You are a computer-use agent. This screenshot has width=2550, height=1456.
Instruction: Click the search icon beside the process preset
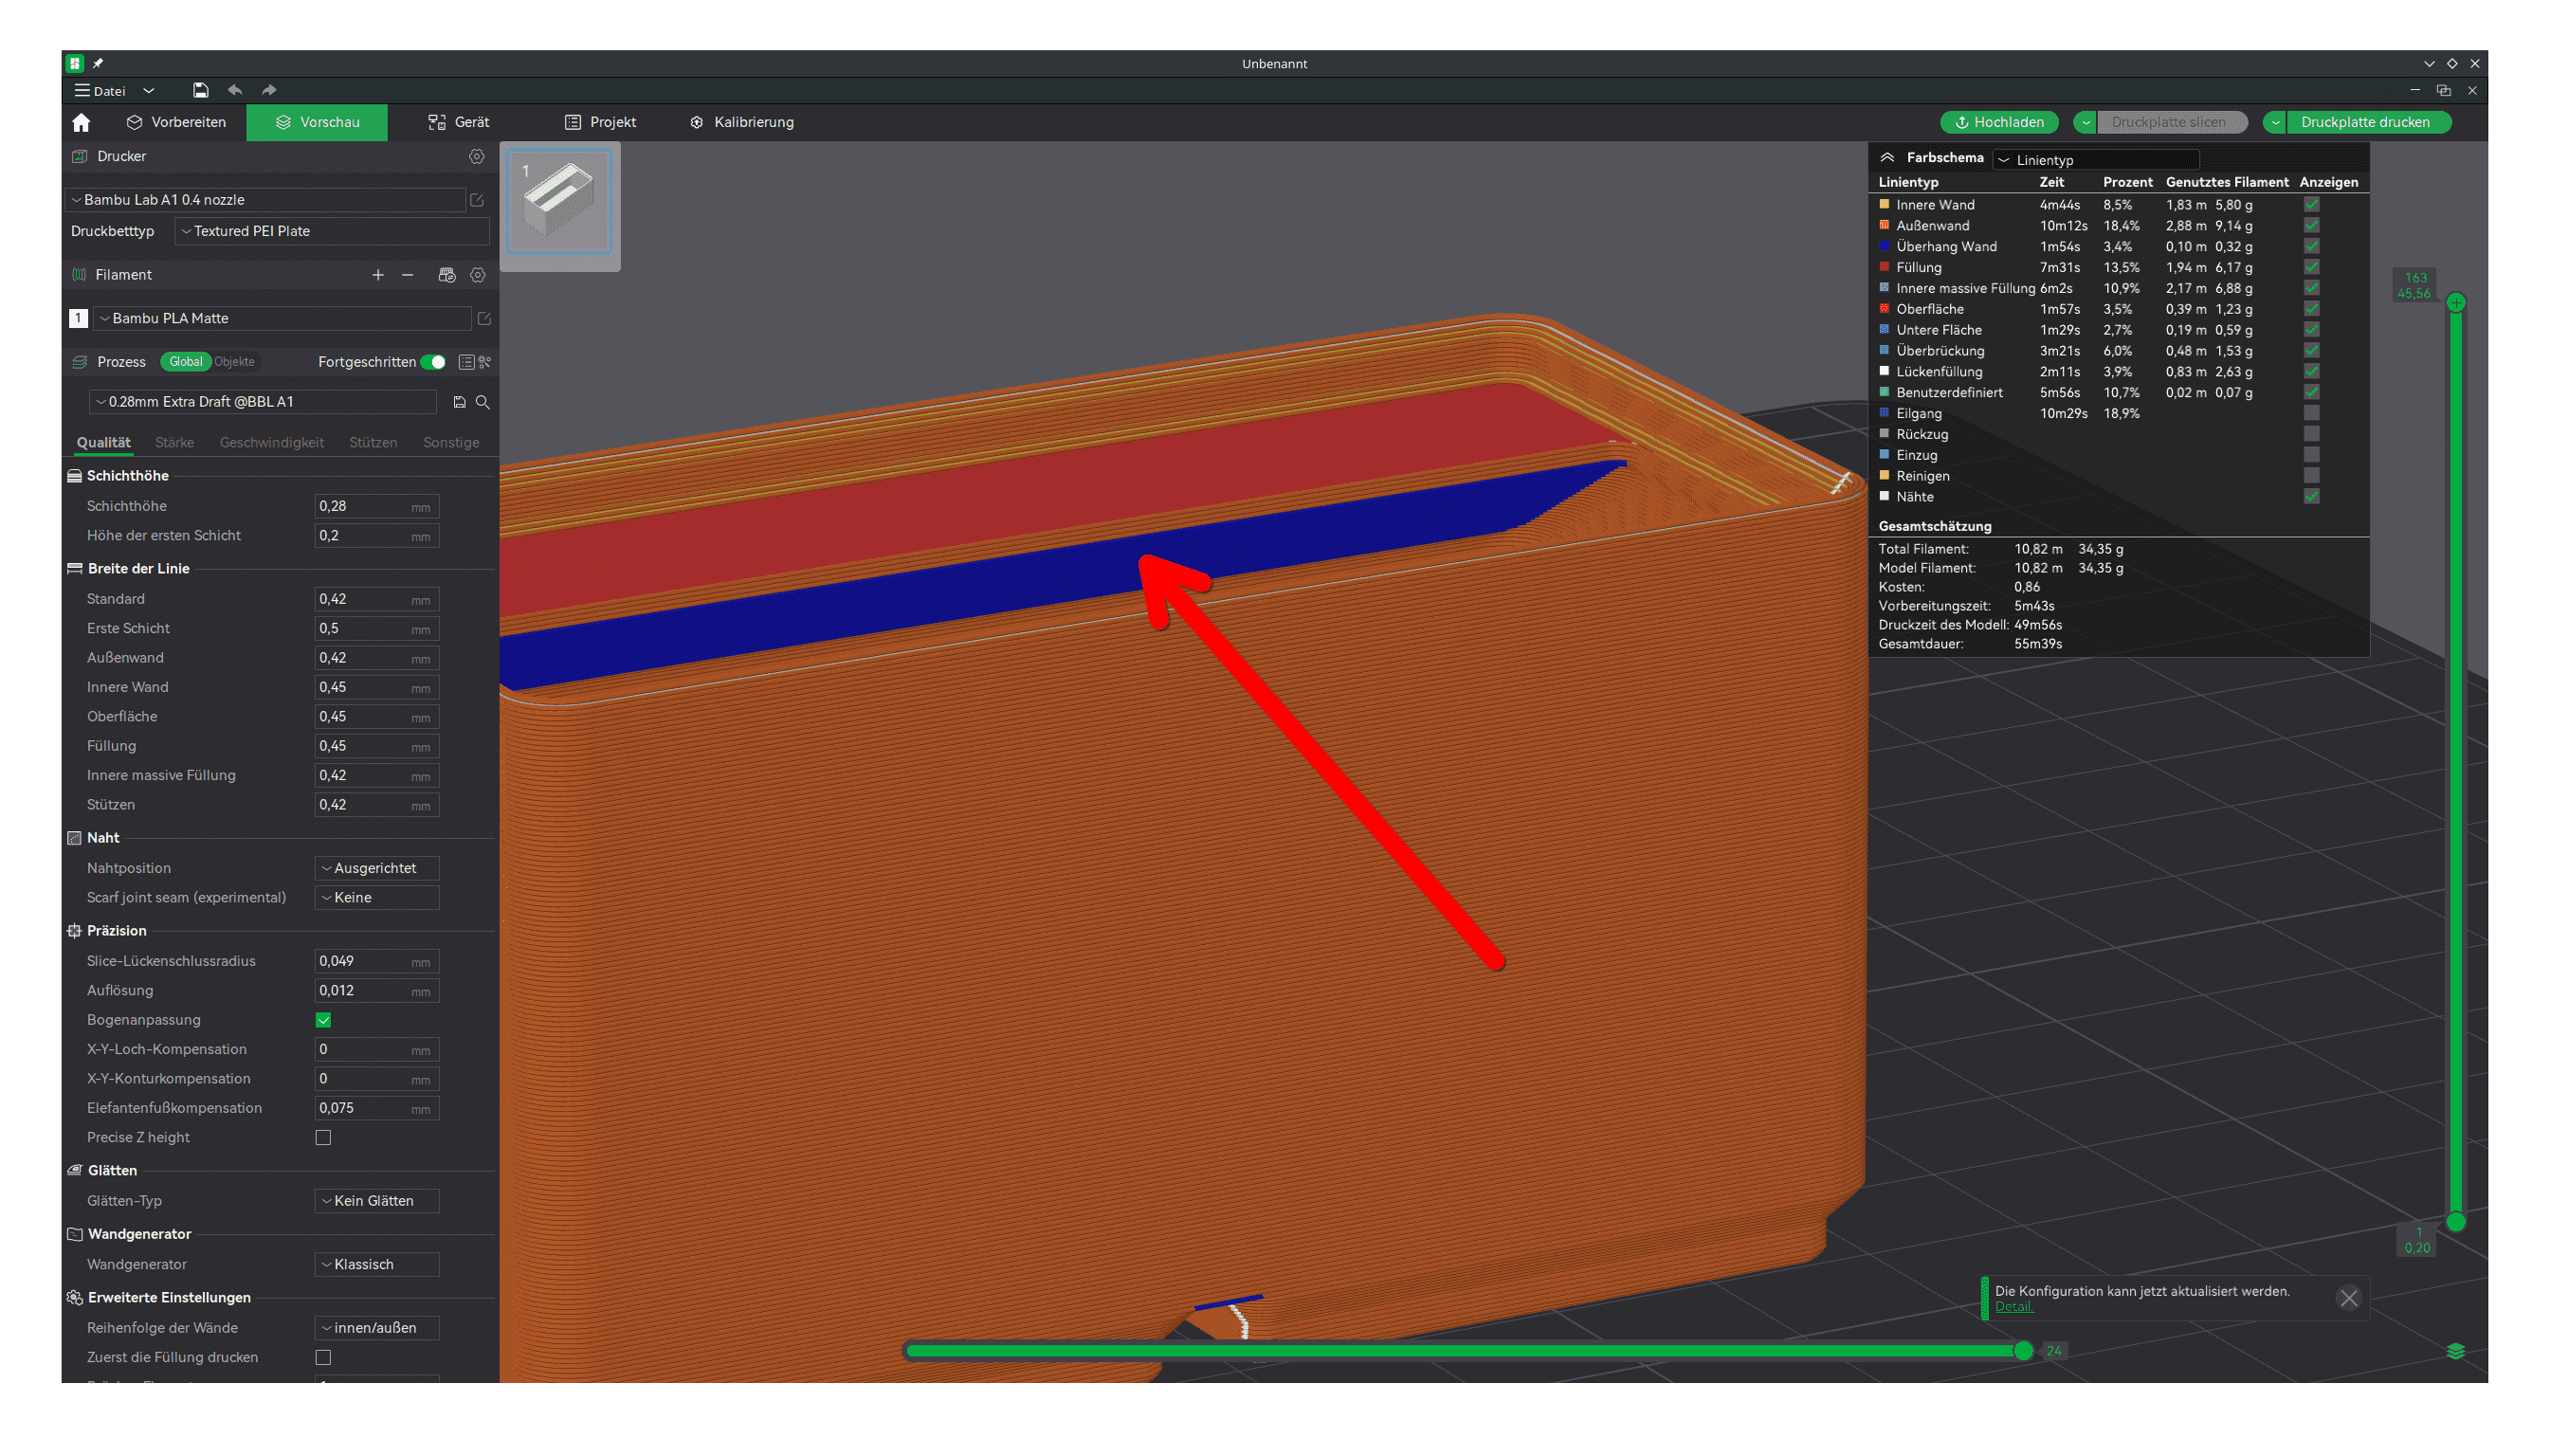[483, 402]
